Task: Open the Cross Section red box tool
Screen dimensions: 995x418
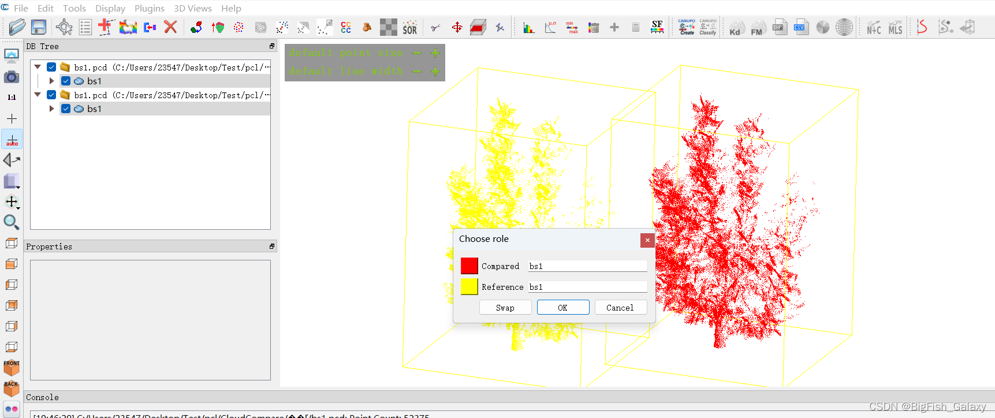Action: point(478,27)
